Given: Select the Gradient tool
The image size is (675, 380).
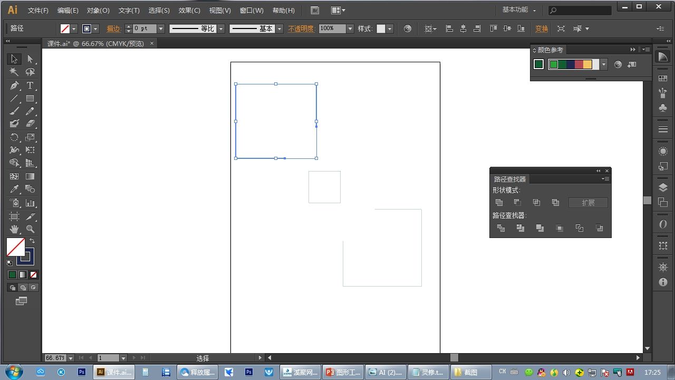Looking at the screenshot, I should pos(30,176).
